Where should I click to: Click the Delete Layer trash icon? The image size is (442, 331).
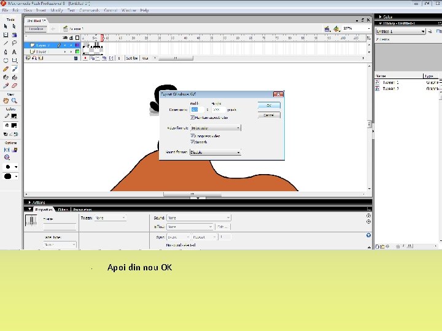pyautogui.click(x=76, y=58)
